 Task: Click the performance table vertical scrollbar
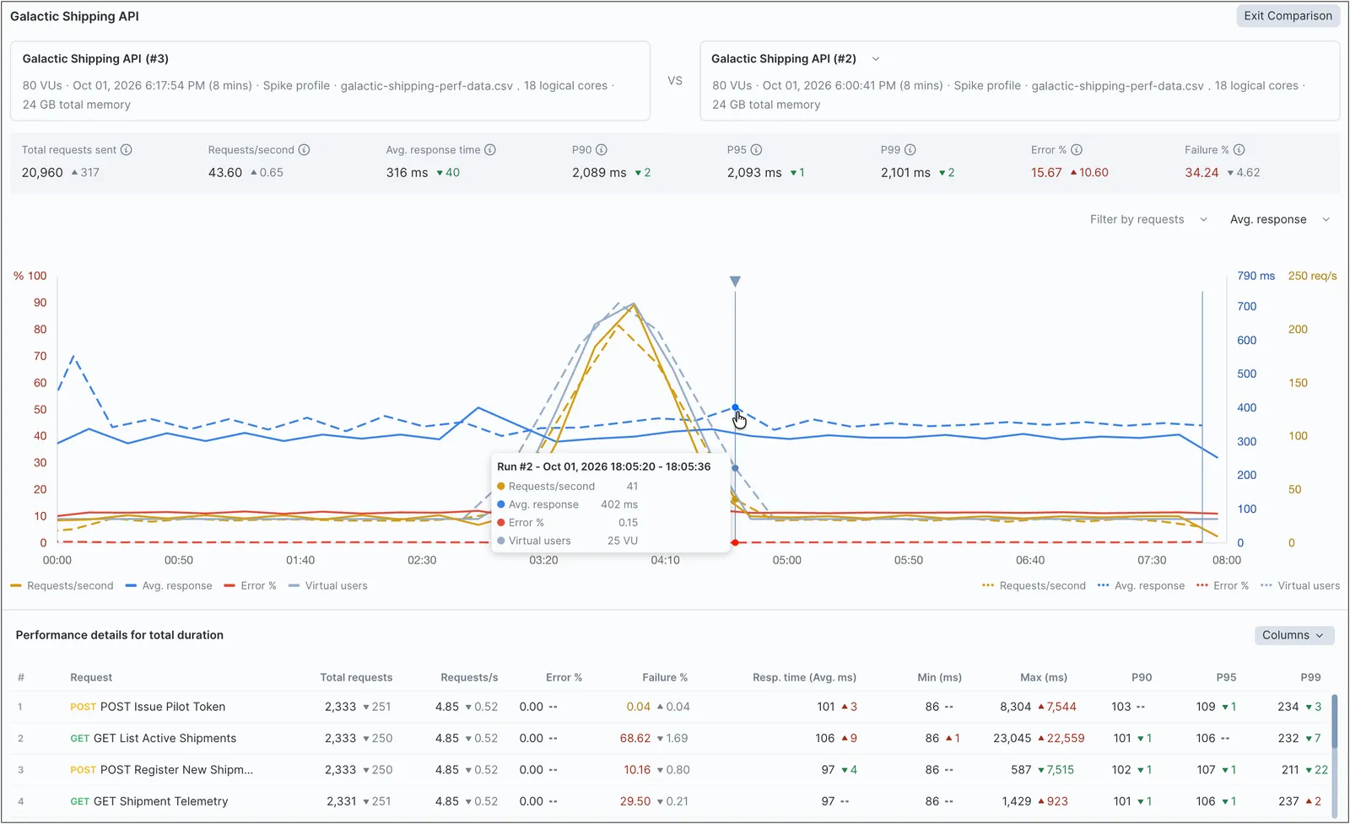click(1335, 722)
